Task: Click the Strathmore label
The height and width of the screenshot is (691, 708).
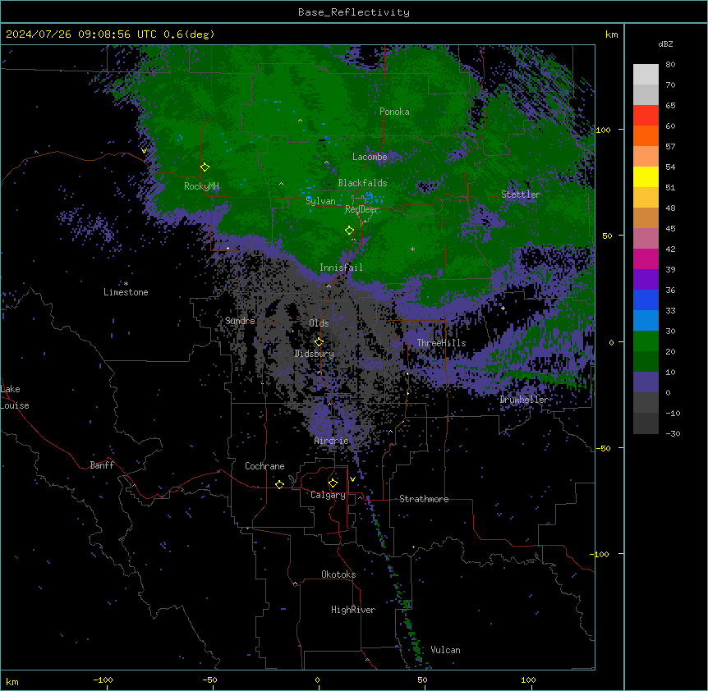Action: (x=424, y=499)
